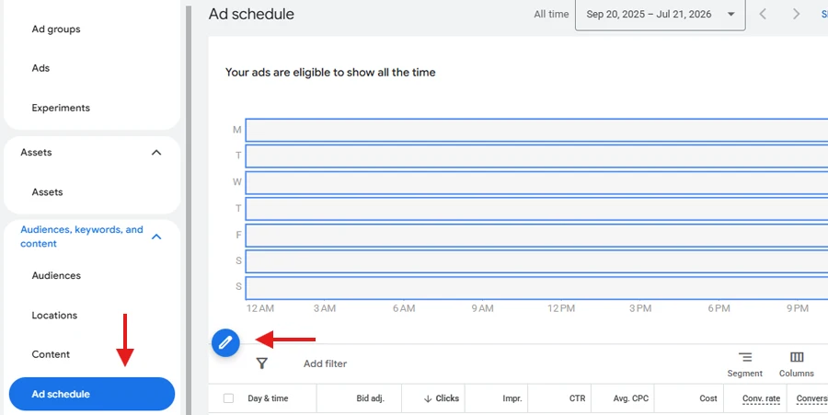Open the date range dropdown
Image resolution: width=828 pixels, height=415 pixels.
click(660, 15)
